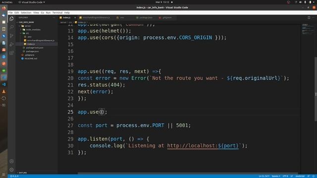Change the UTF-8 encoding setting
This screenshot has width=317, height=178.
click(x=285, y=176)
